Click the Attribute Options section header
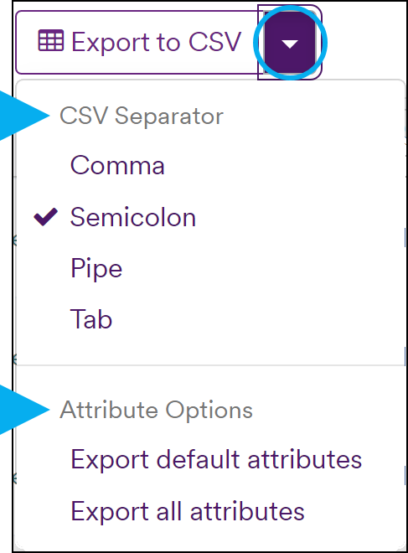This screenshot has width=408, height=553. (x=156, y=411)
